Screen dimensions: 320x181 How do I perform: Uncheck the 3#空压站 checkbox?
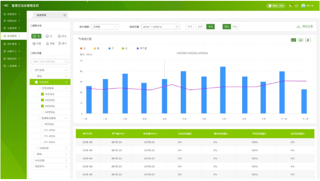click(x=42, y=106)
